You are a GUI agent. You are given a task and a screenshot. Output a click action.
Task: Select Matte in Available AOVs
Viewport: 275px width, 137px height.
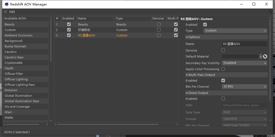click(26, 118)
